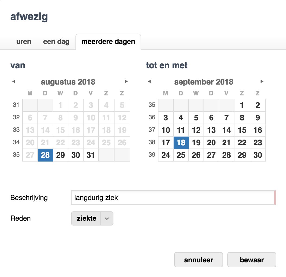Switch to the 'uren' tab

tap(24, 42)
